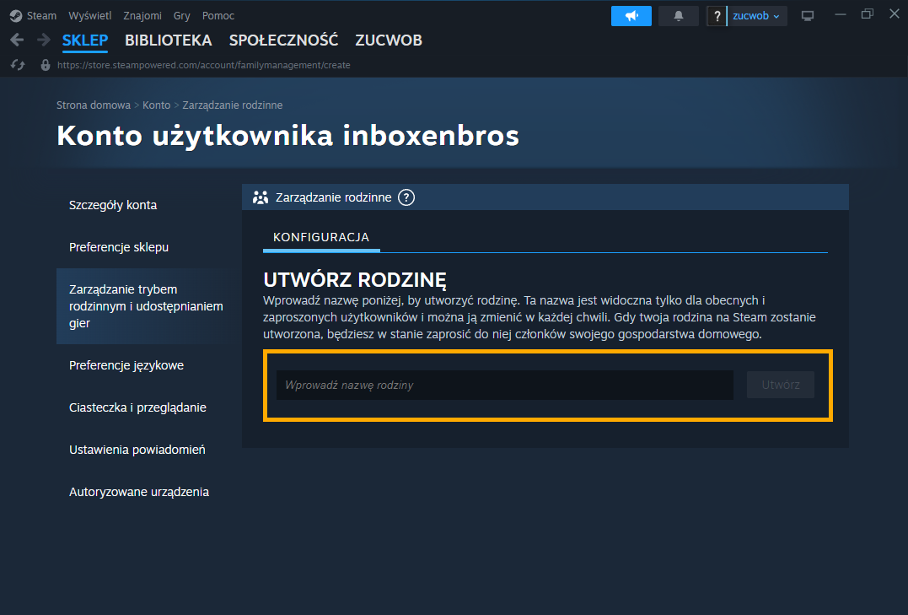Open Preferencje językowe in the sidebar
Image resolution: width=908 pixels, height=615 pixels.
click(126, 365)
